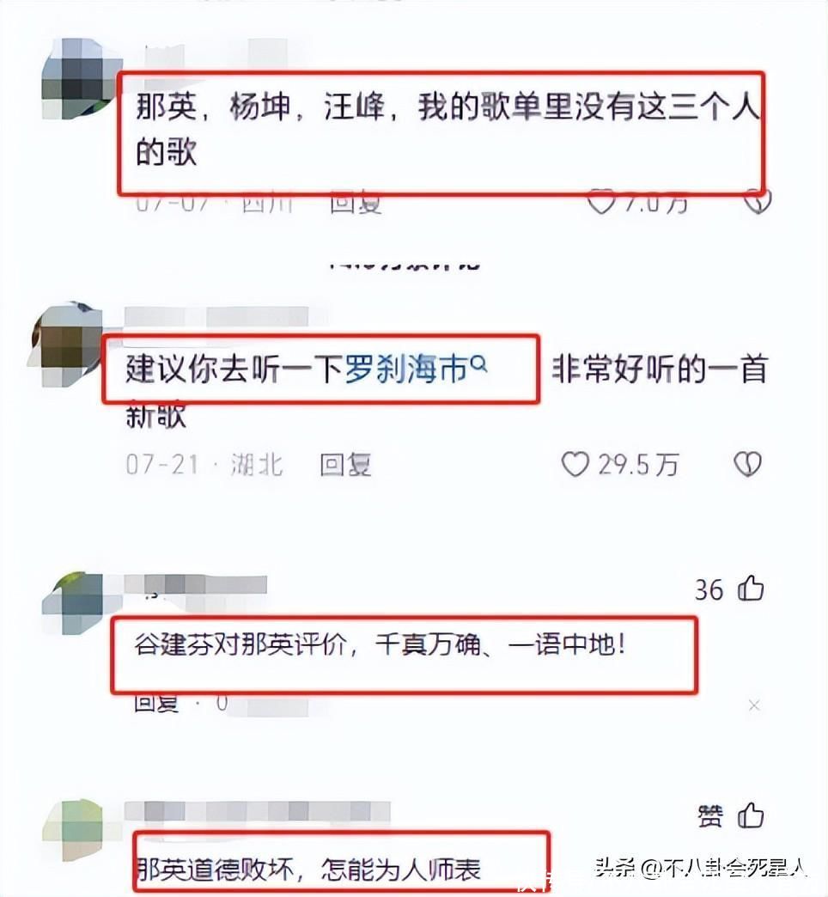
Task: Open the 头条 @不八卦会死星人 watermark
Action: pos(701,869)
